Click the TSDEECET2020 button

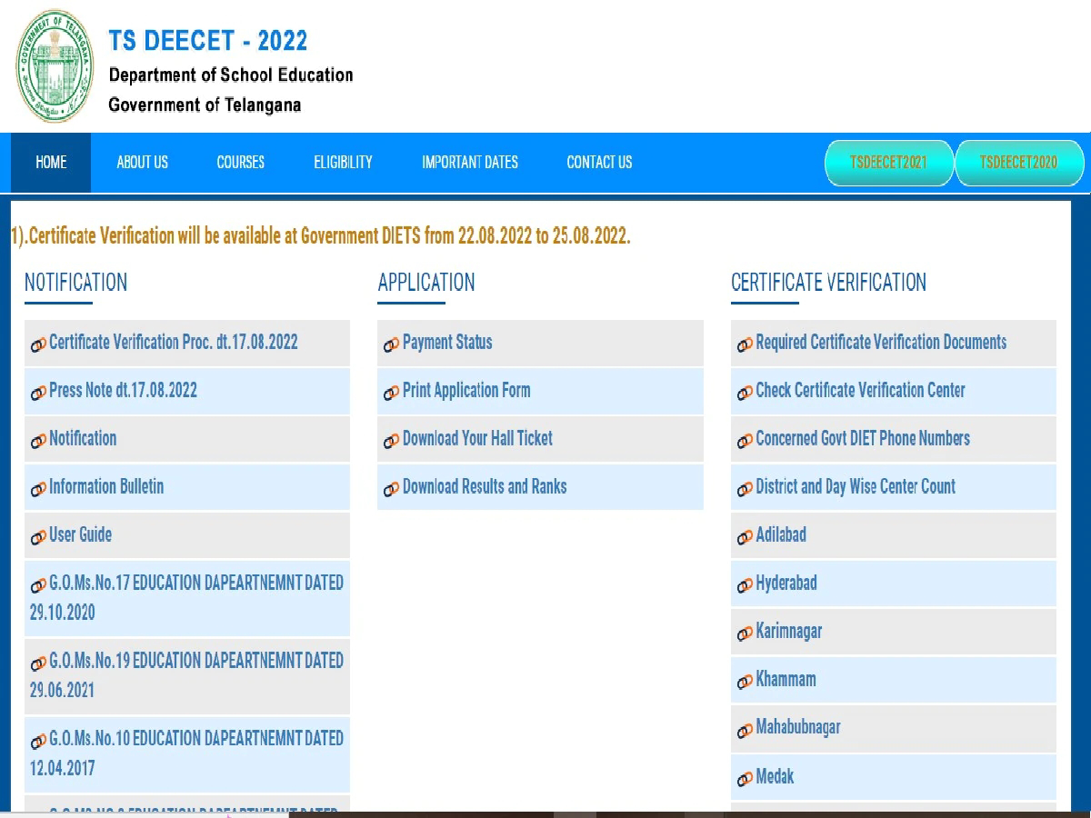[x=1019, y=163]
